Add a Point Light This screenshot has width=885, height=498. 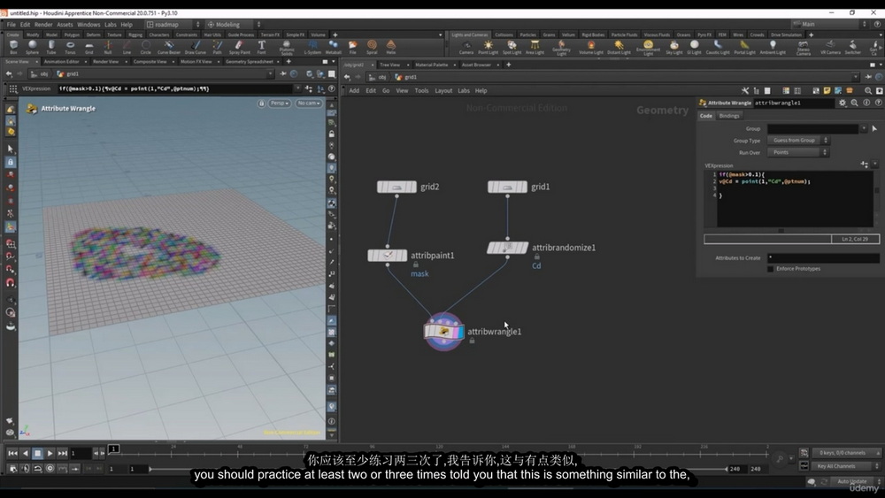489,47
